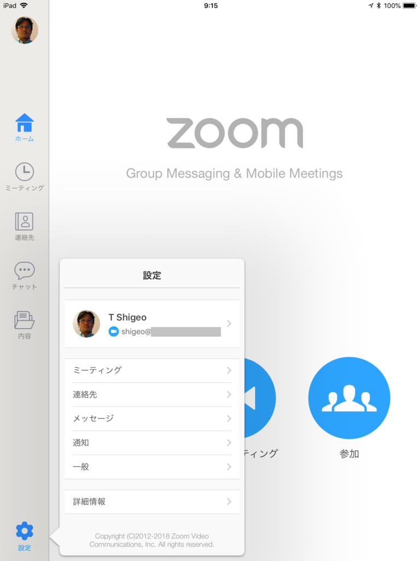Screen dimensions: 420x561
Task: Tap the profile photo at sidebar top
Action: click(x=25, y=30)
